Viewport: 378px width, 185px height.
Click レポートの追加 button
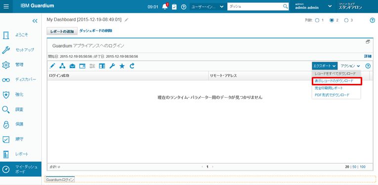click(62, 32)
